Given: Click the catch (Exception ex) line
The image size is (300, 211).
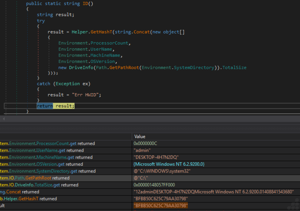Looking at the screenshot, I should 64,83.
